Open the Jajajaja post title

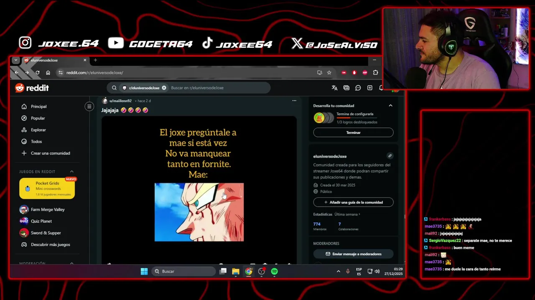pos(125,110)
